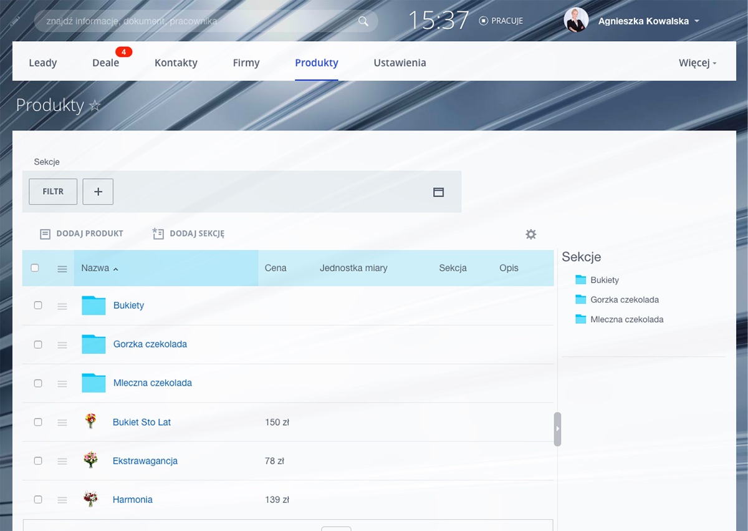Open the grid settings gear icon
The image size is (748, 531).
[x=530, y=234]
